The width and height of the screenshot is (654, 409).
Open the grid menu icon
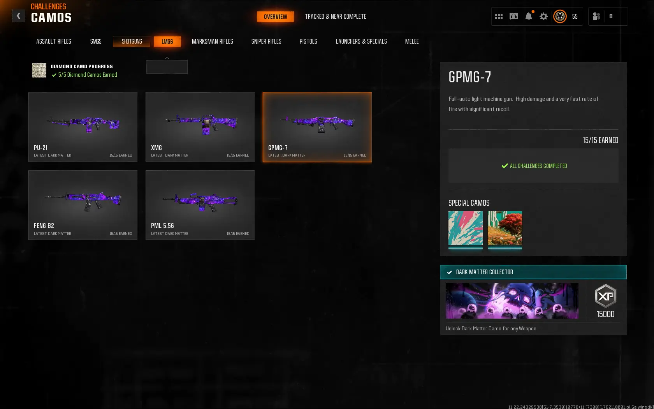[499, 16]
